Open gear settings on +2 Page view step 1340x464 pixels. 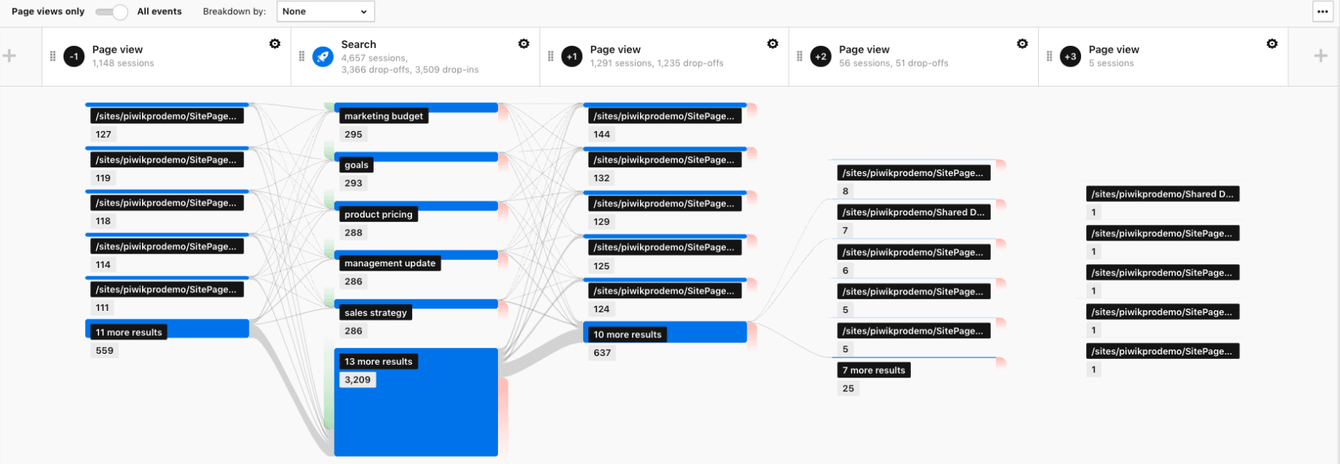[x=1022, y=44]
